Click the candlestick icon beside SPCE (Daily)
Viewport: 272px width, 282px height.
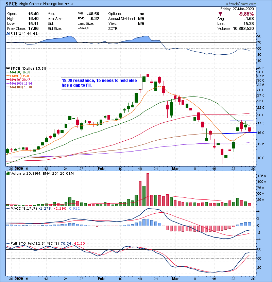[x=8, y=68]
